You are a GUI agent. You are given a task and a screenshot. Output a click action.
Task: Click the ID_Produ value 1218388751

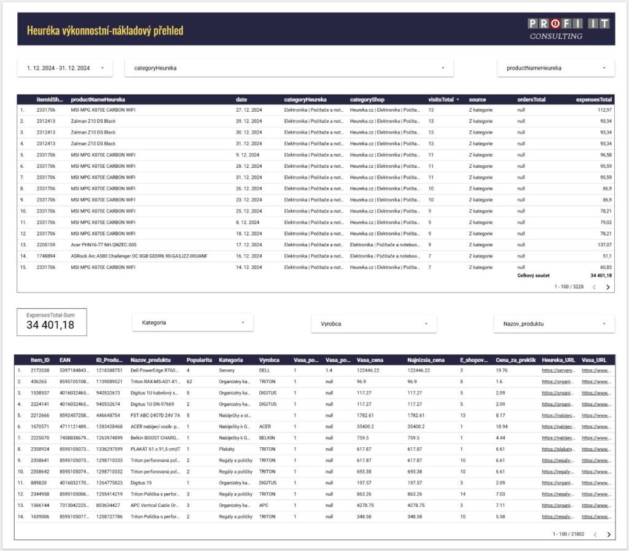tap(109, 370)
